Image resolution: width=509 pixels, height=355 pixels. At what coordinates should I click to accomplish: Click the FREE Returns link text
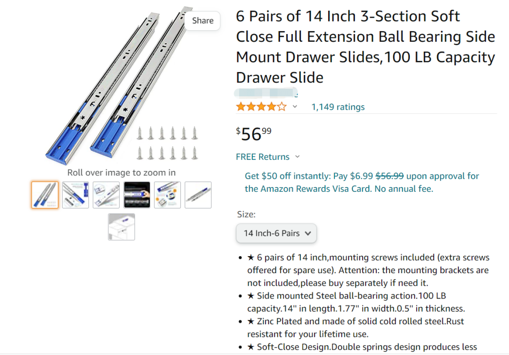coord(263,157)
